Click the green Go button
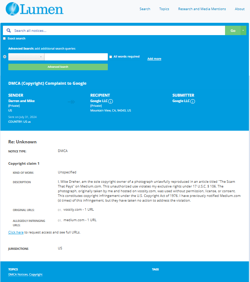 (x=233, y=30)
